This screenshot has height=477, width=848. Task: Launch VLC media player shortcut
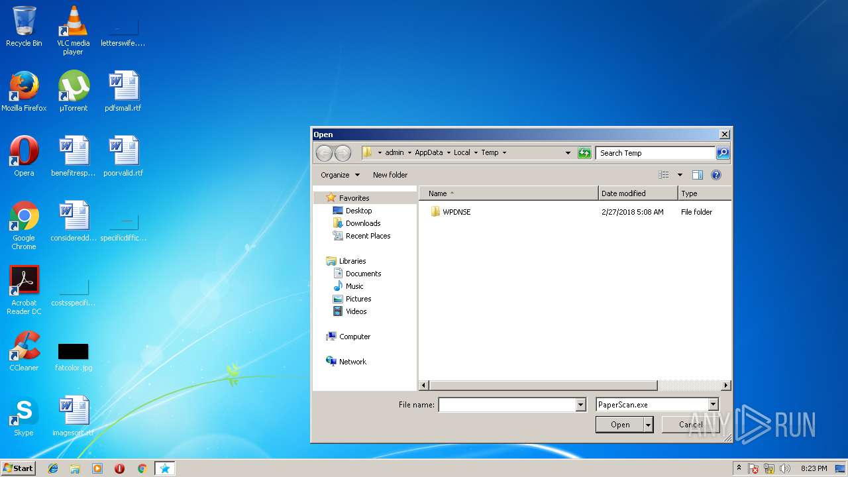(73, 30)
